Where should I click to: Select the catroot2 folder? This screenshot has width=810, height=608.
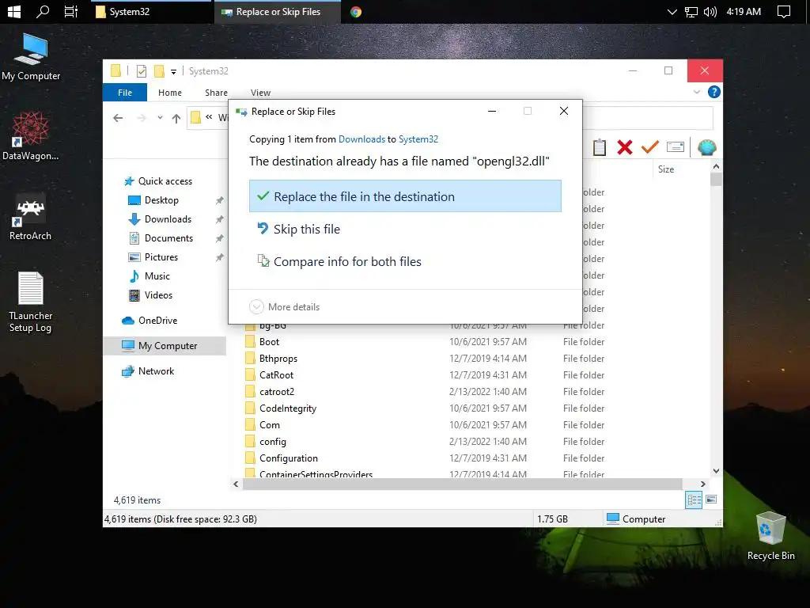(277, 391)
